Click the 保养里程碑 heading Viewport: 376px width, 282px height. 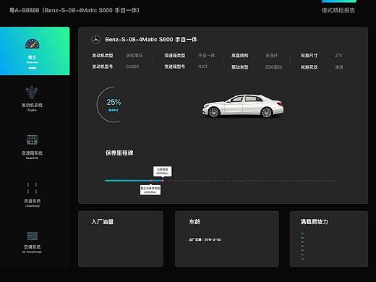click(119, 153)
